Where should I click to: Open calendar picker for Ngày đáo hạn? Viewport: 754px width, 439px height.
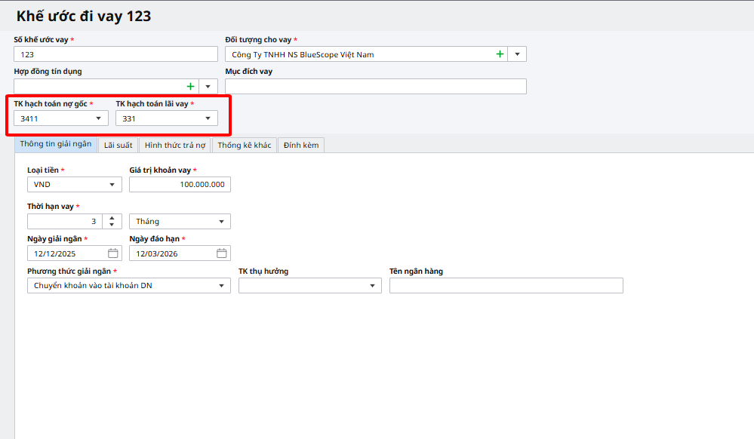tap(221, 253)
